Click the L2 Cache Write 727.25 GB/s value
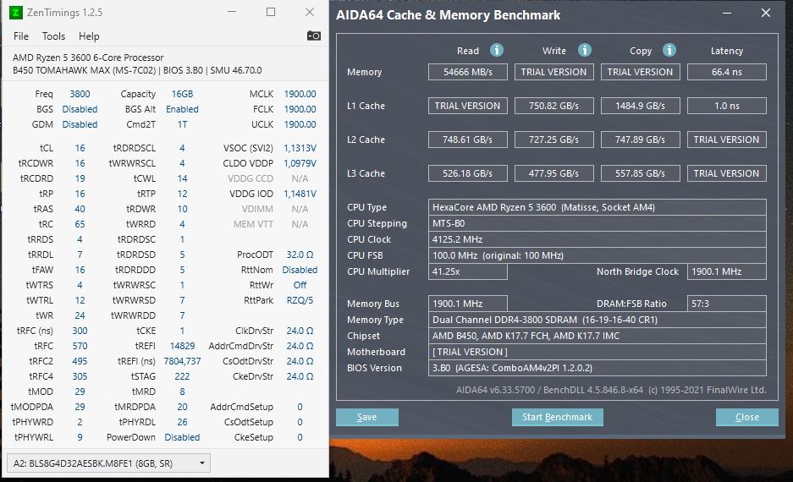793x482 pixels. point(553,140)
